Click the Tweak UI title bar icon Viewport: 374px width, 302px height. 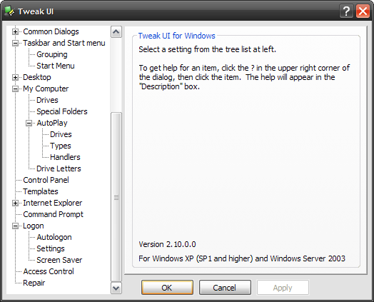point(9,11)
